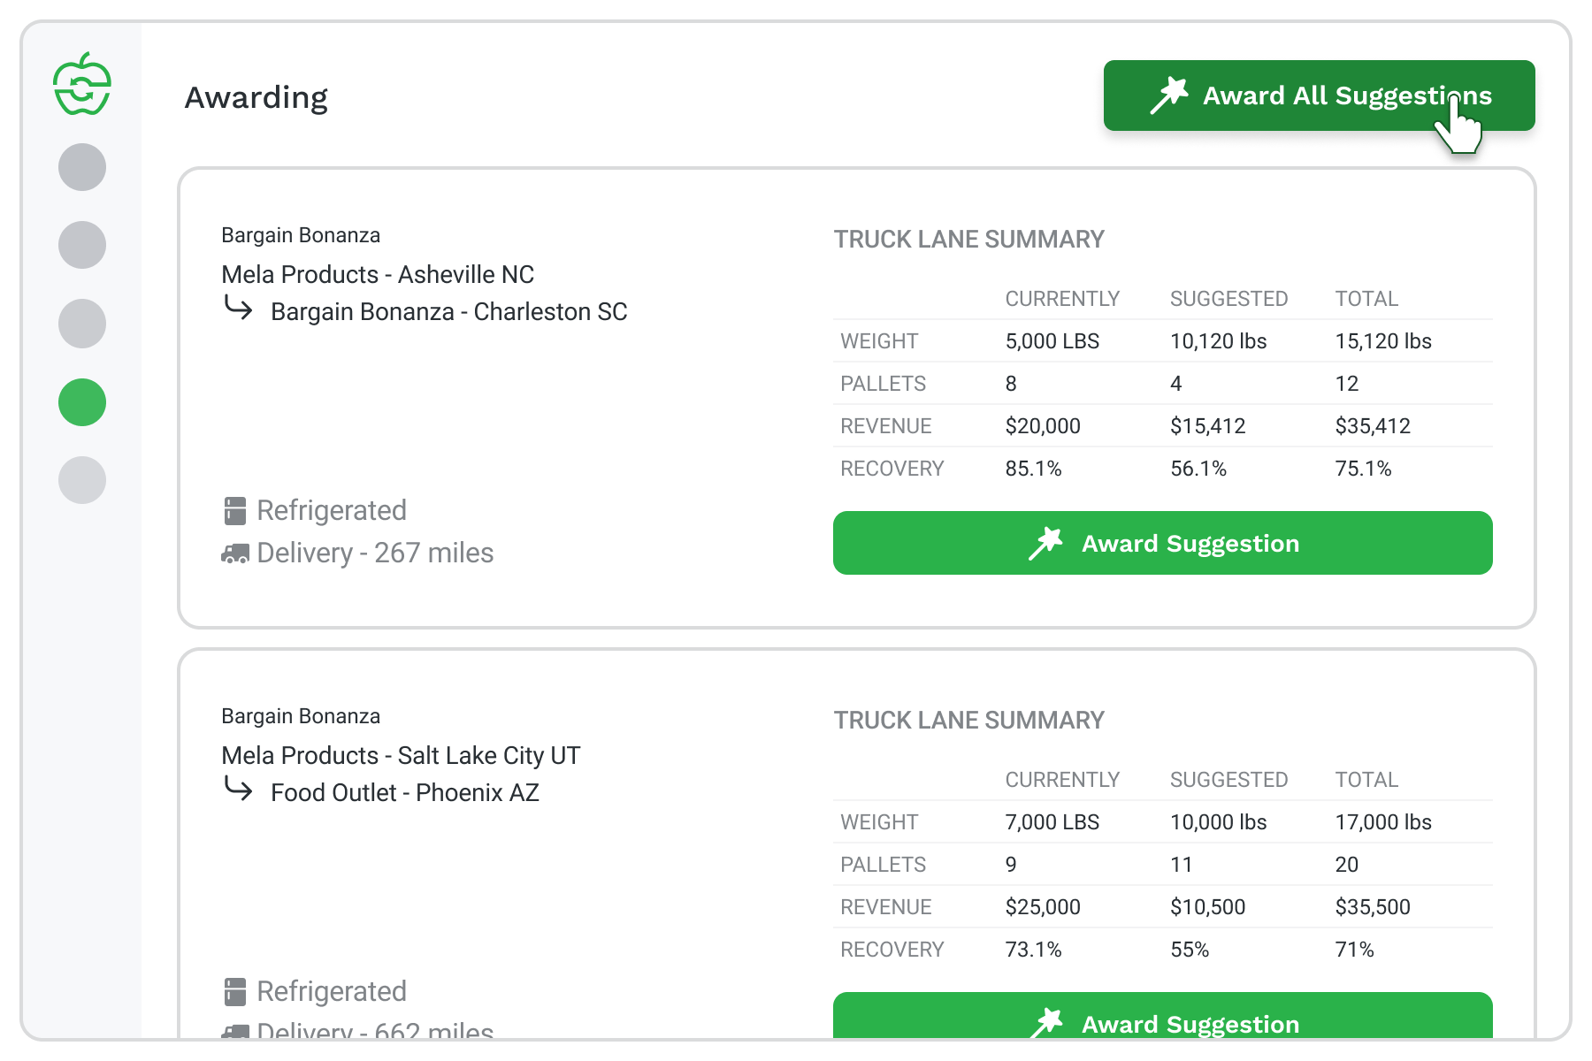Open the Mela Products - Asheville NC origin
This screenshot has height=1061, width=1592.
point(378,275)
